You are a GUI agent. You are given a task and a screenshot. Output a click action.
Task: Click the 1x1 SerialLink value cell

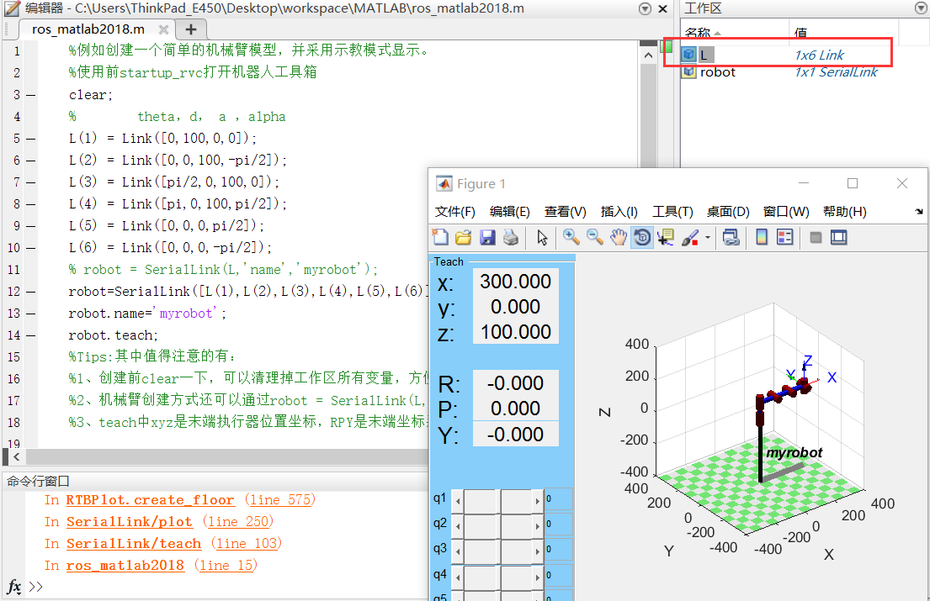836,72
